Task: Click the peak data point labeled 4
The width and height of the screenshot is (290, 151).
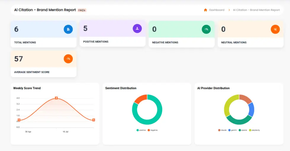Action: point(57,98)
